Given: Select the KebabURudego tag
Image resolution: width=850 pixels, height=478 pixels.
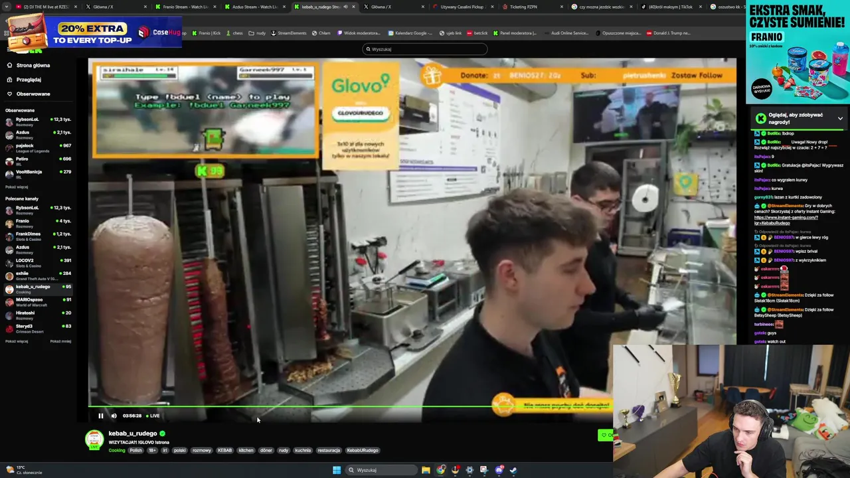Looking at the screenshot, I should [363, 450].
